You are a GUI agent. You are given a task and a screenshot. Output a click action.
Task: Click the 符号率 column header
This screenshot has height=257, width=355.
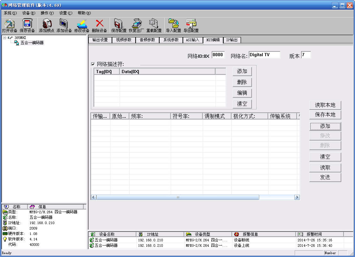[186, 117]
